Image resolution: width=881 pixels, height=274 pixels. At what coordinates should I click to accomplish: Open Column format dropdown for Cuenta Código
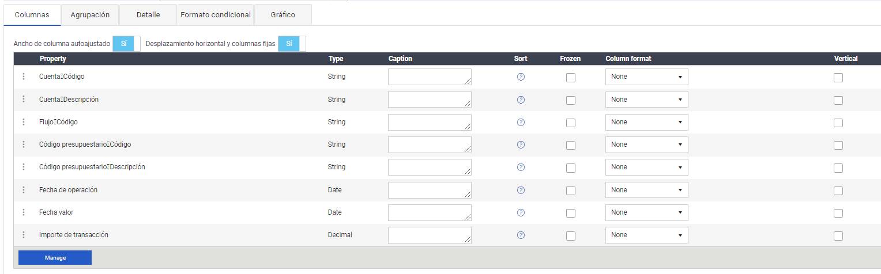pyautogui.click(x=646, y=77)
